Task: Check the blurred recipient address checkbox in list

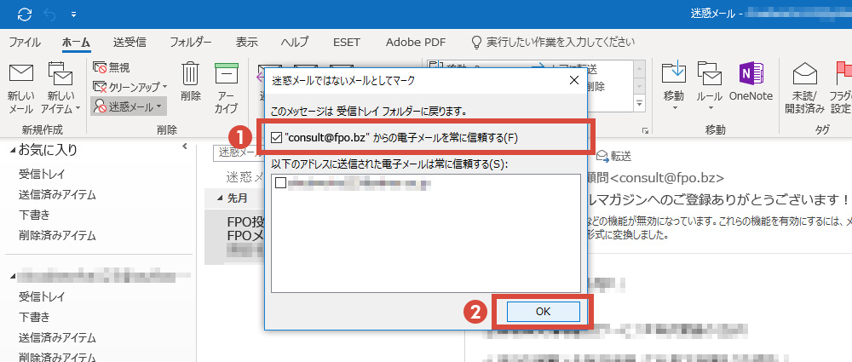Action: [281, 183]
